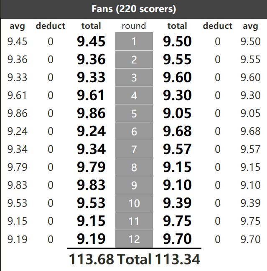The image size is (267, 271).
Task: Select round 7 cell
Action: pyautogui.click(x=134, y=149)
